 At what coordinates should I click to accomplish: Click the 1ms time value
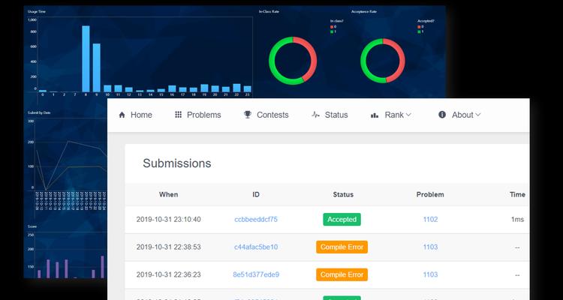[x=517, y=219]
